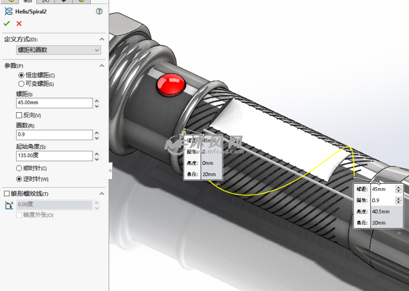Cancel the helix with the red X
Viewport: 409px width, 291px height.
click(19, 24)
